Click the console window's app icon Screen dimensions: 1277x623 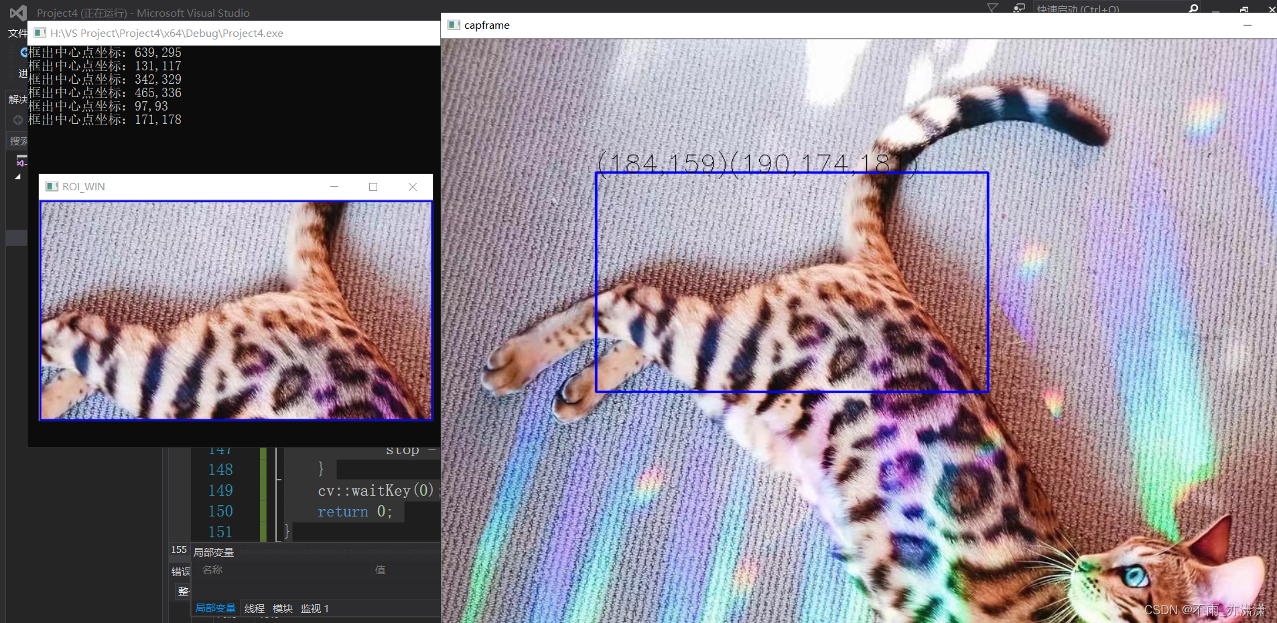click(x=40, y=33)
